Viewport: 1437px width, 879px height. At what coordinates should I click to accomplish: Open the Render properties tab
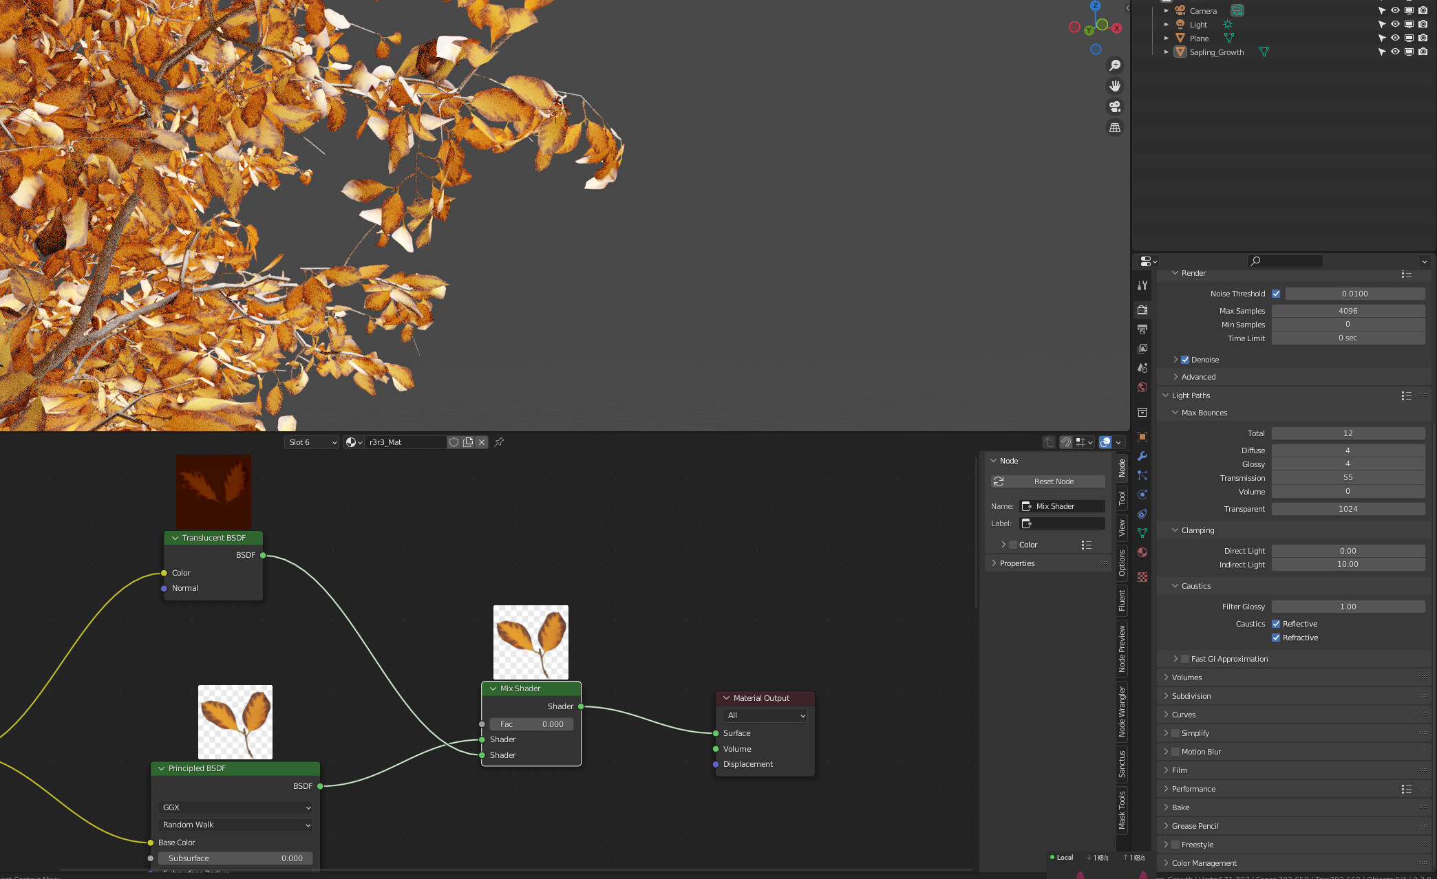(x=1142, y=310)
